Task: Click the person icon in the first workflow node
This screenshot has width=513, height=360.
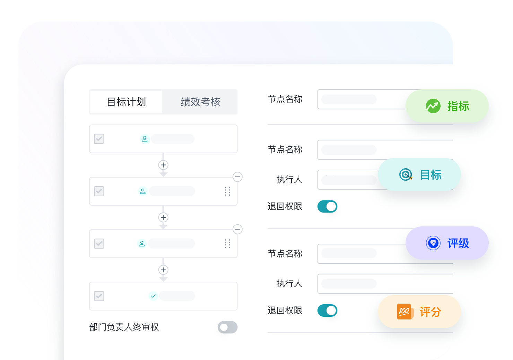Action: point(145,139)
